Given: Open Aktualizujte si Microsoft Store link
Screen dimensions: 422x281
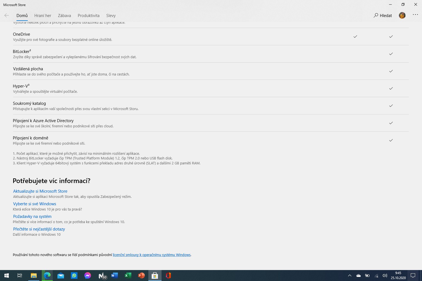Looking at the screenshot, I should [40, 191].
